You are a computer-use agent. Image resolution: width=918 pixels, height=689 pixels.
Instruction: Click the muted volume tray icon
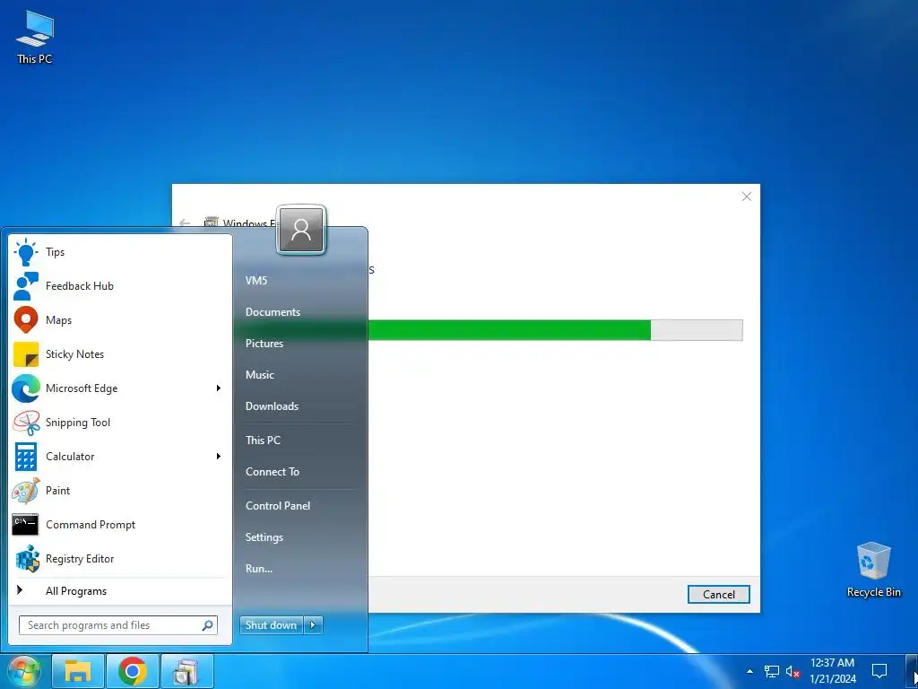(792, 671)
